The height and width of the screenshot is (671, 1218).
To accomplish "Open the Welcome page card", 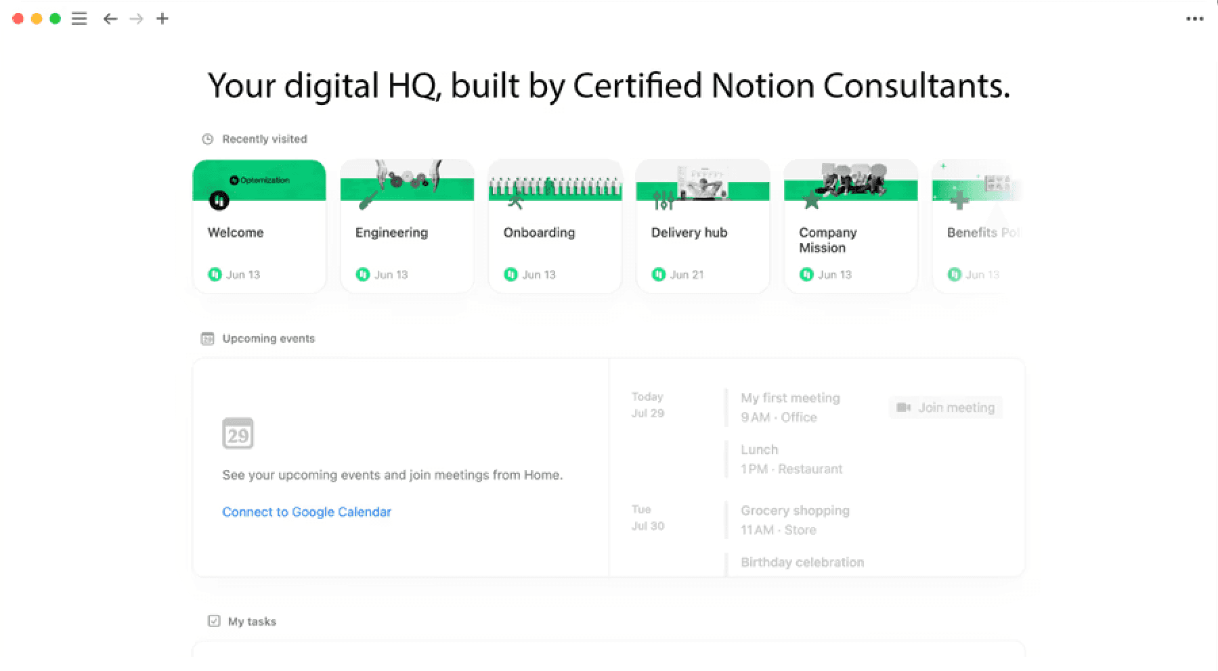I will tap(259, 227).
